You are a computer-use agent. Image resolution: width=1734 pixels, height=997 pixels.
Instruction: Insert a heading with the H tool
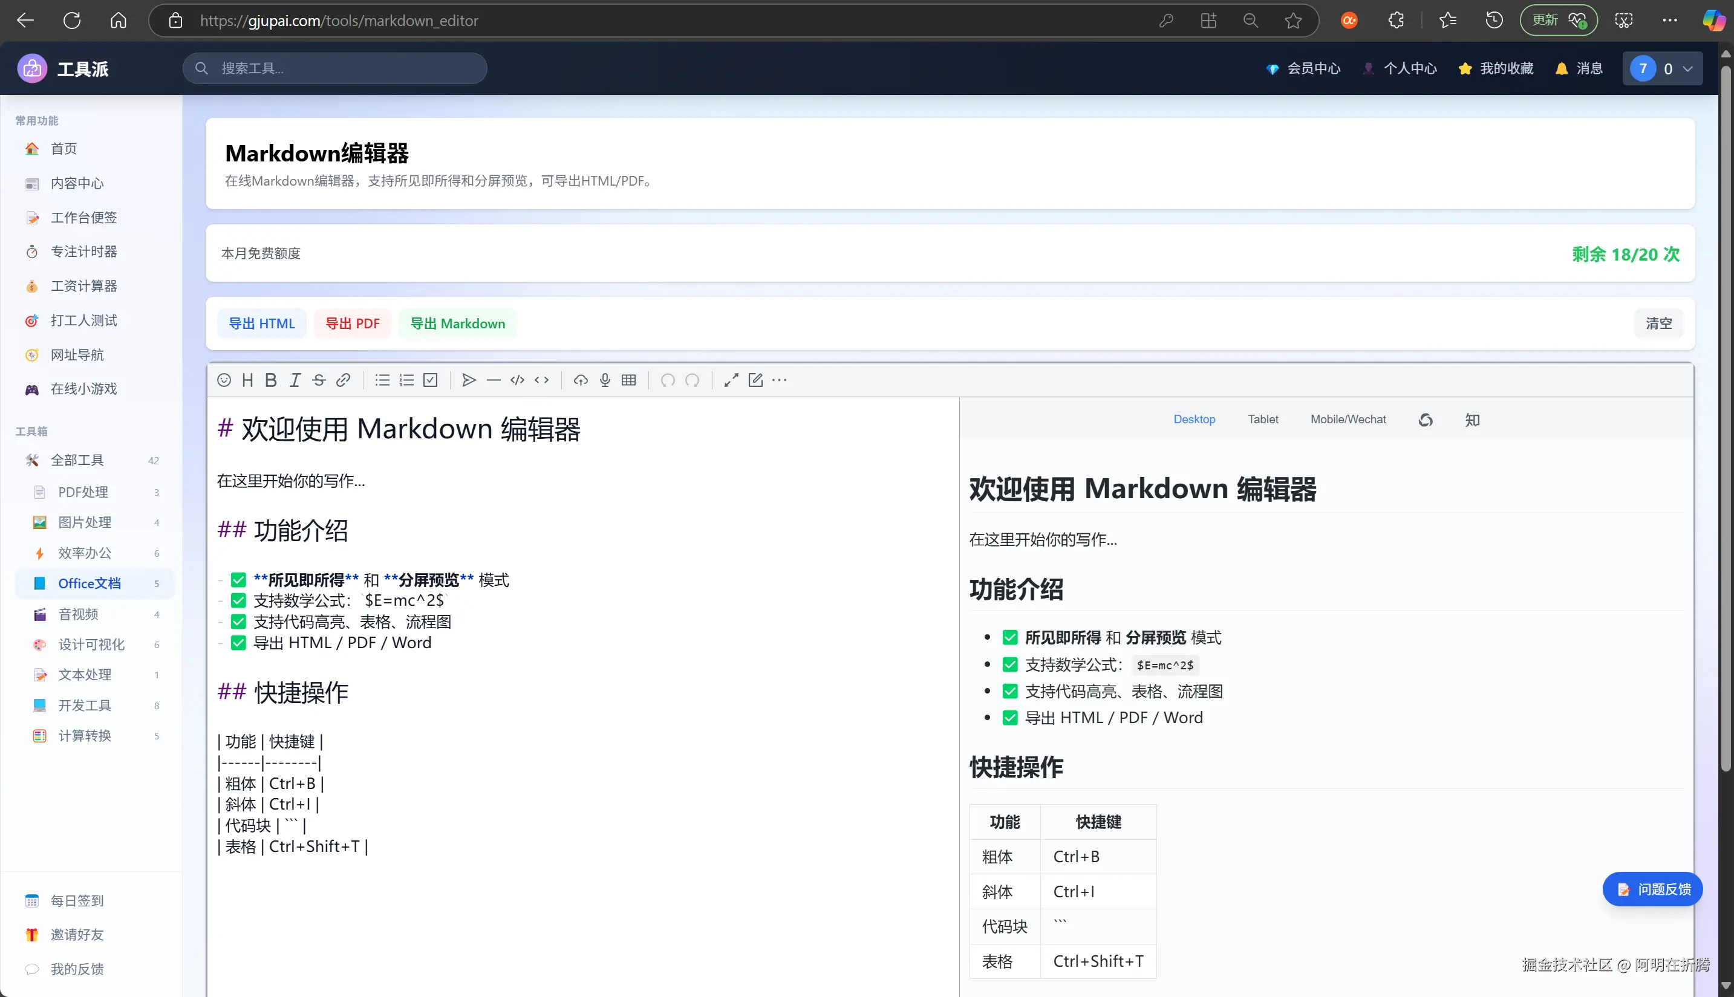[x=248, y=380]
